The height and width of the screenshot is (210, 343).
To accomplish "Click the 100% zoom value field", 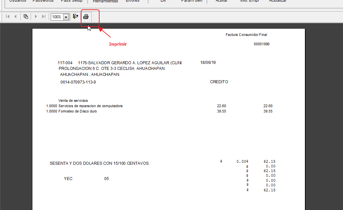I will click(x=57, y=17).
